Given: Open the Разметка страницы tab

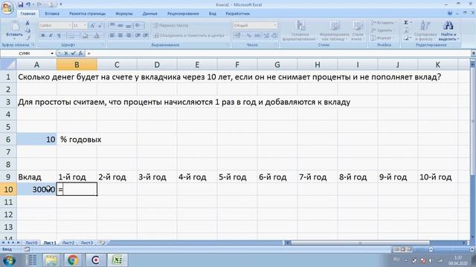Looking at the screenshot, I should tap(87, 13).
